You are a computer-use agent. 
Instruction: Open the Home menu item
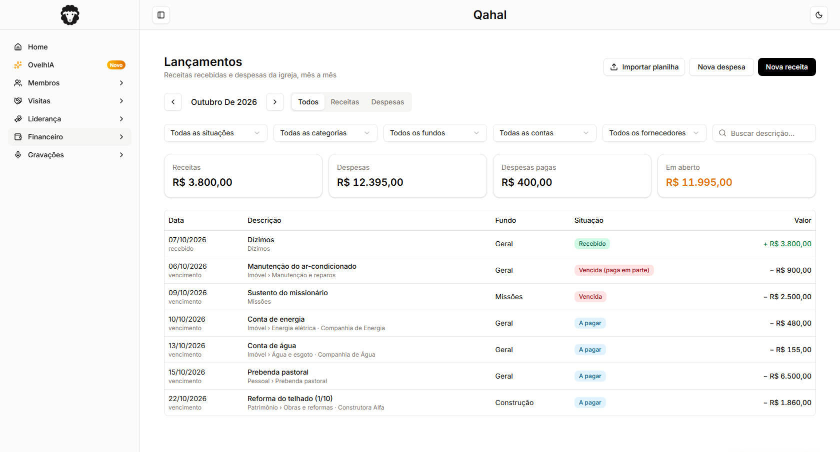pyautogui.click(x=69, y=47)
